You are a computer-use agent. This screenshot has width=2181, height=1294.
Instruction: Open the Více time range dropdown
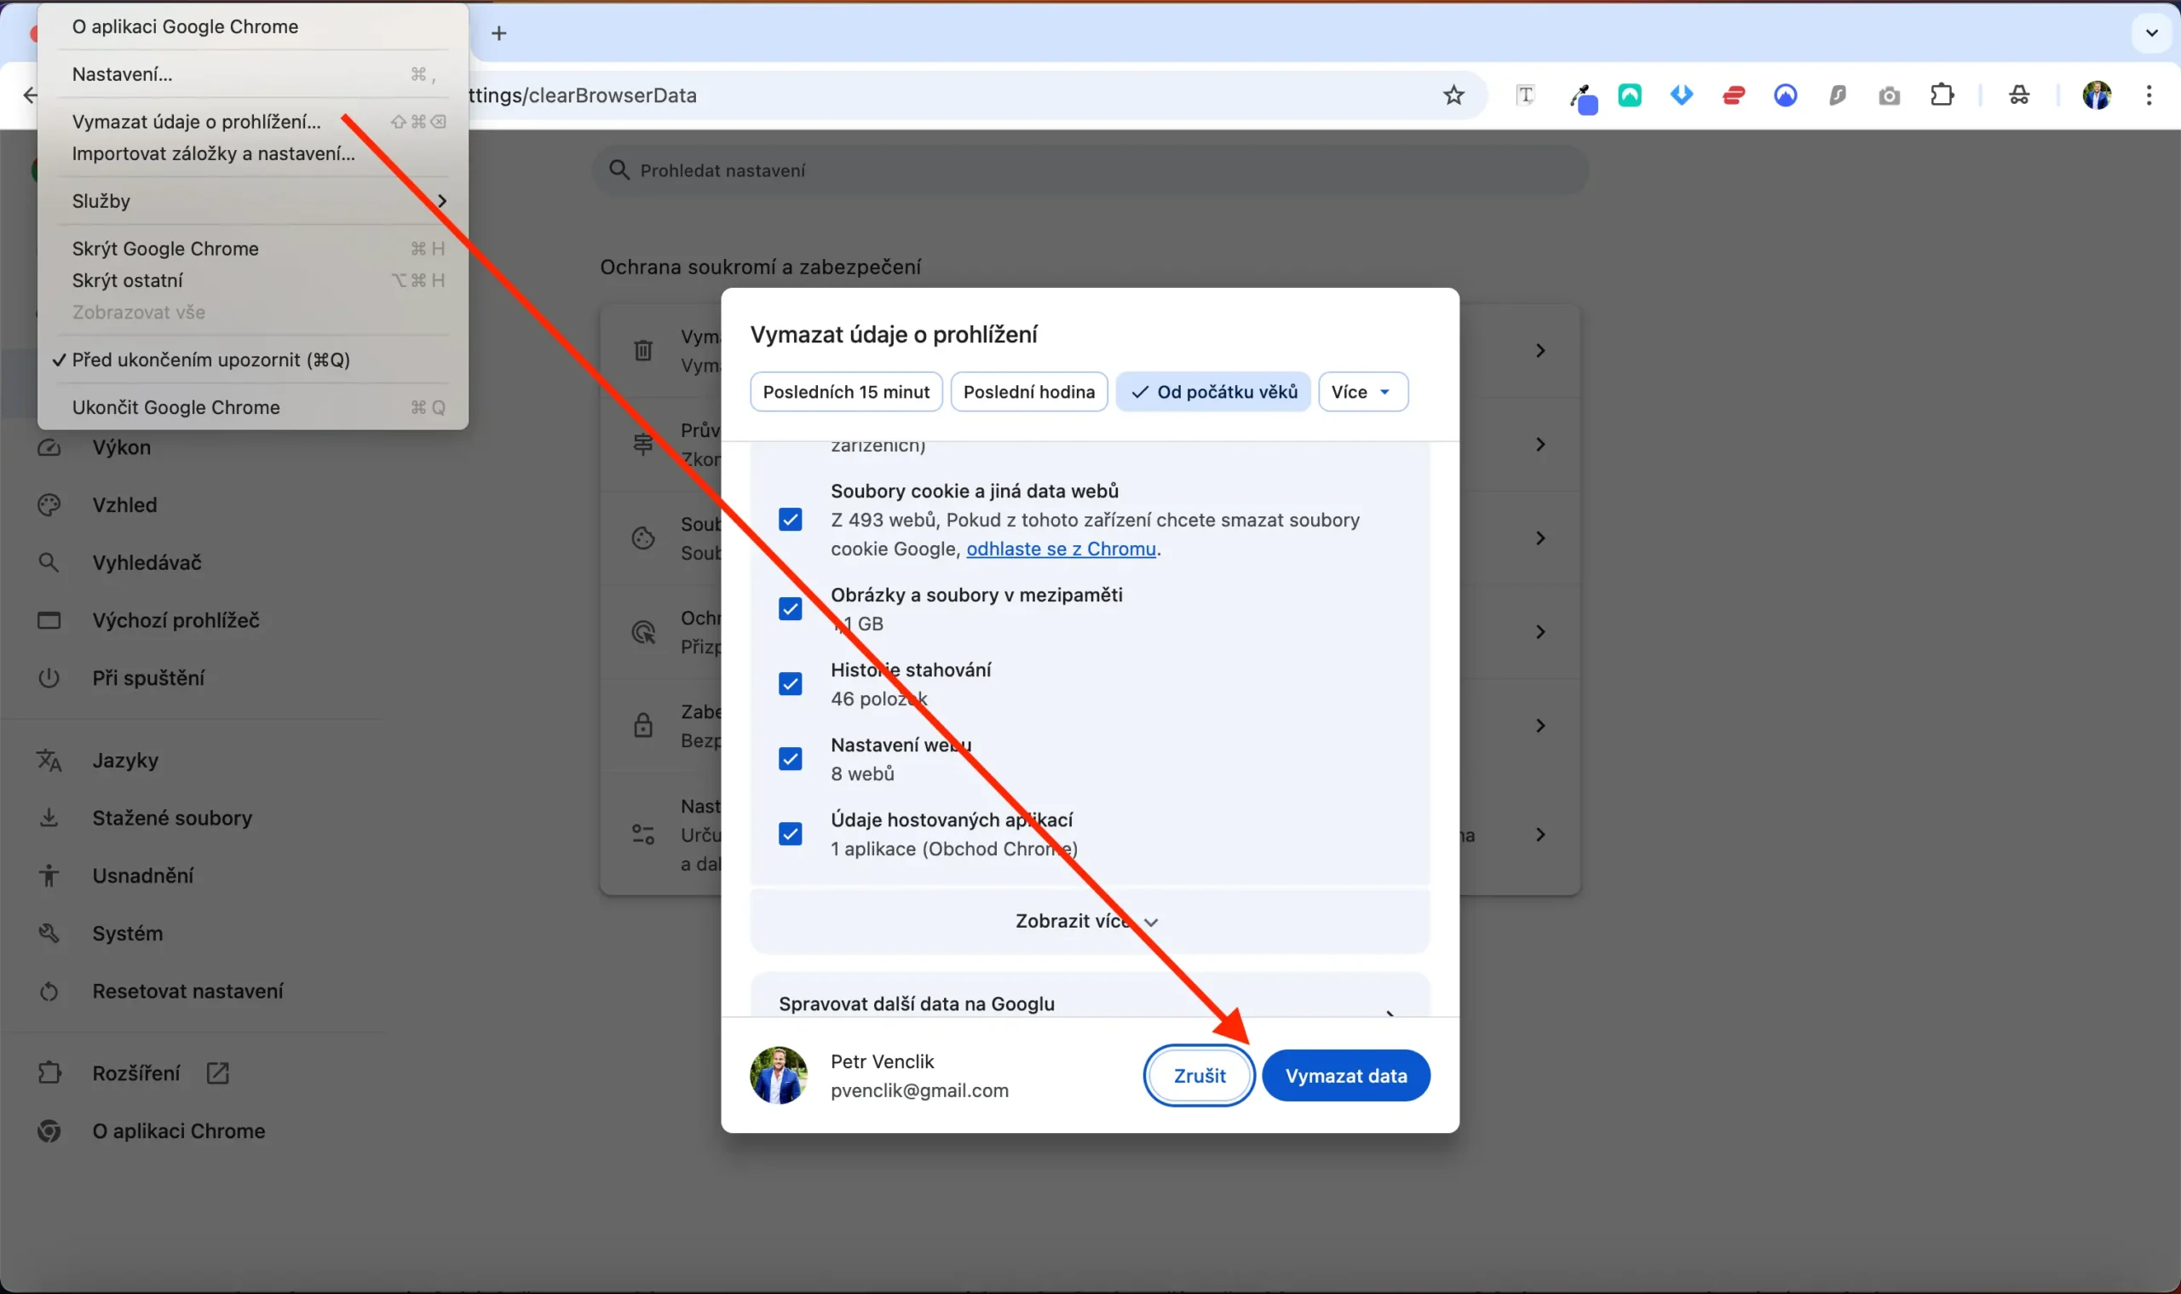1362,392
